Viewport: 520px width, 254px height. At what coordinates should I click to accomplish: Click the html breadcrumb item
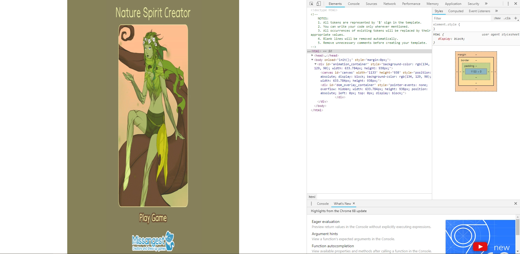pyautogui.click(x=312, y=197)
